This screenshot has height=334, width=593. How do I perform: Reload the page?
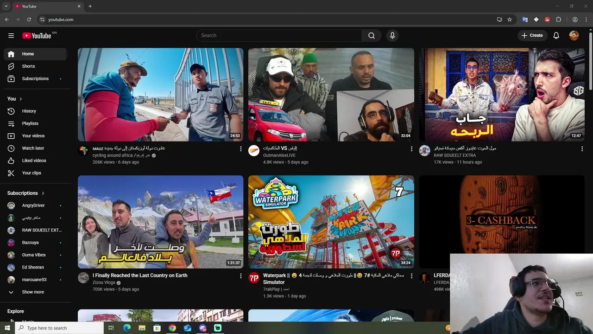[29, 19]
